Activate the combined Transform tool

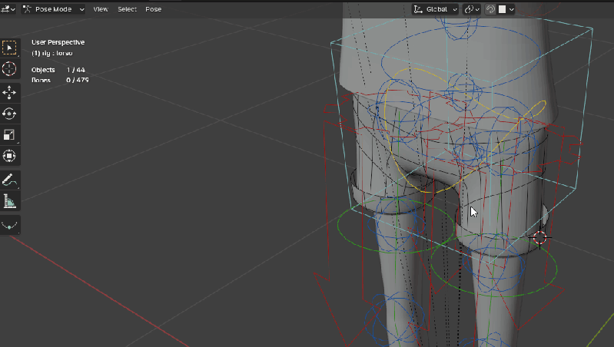pos(9,156)
